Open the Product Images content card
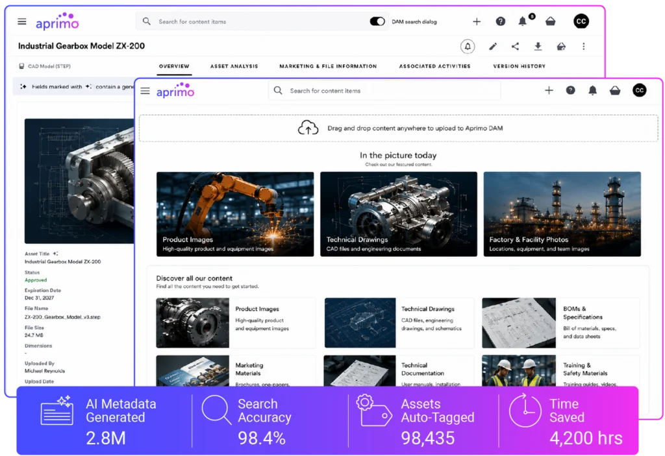The height and width of the screenshot is (456, 665). pos(235,323)
